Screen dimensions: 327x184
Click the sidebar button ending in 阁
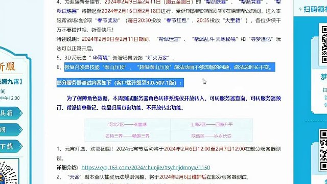pos(10,130)
